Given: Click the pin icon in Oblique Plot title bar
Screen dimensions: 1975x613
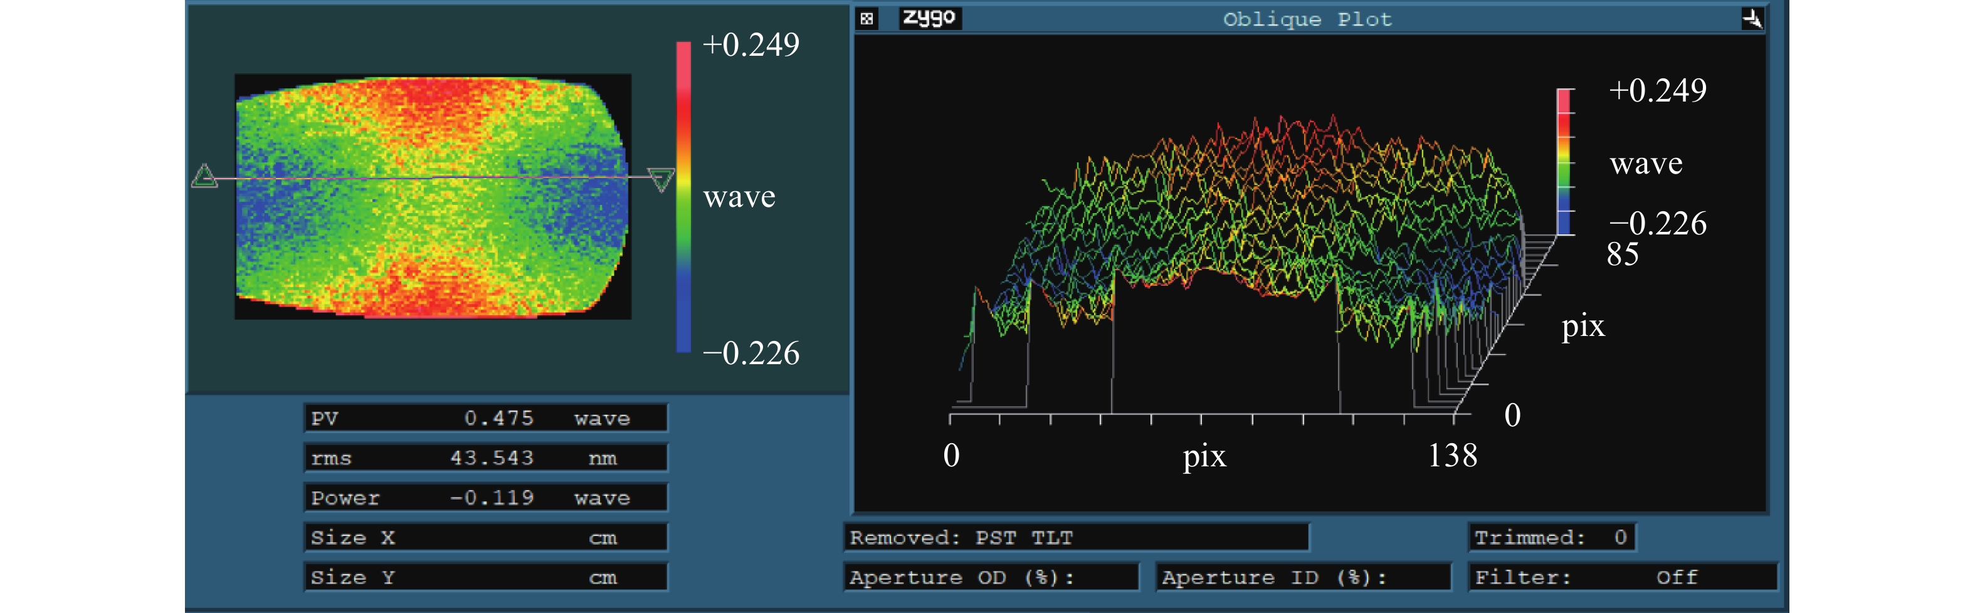Looking at the screenshot, I should coord(1752,19).
